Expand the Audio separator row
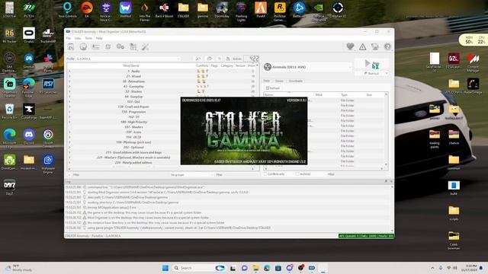Viewport: 488px width, 274px height. 69,71
